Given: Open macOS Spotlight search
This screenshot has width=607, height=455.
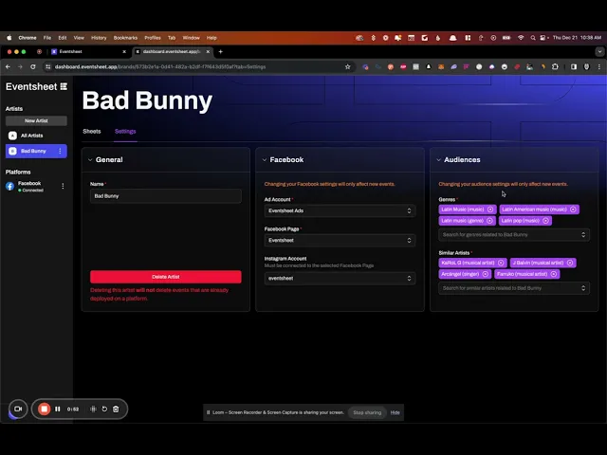Looking at the screenshot, I should (533, 38).
